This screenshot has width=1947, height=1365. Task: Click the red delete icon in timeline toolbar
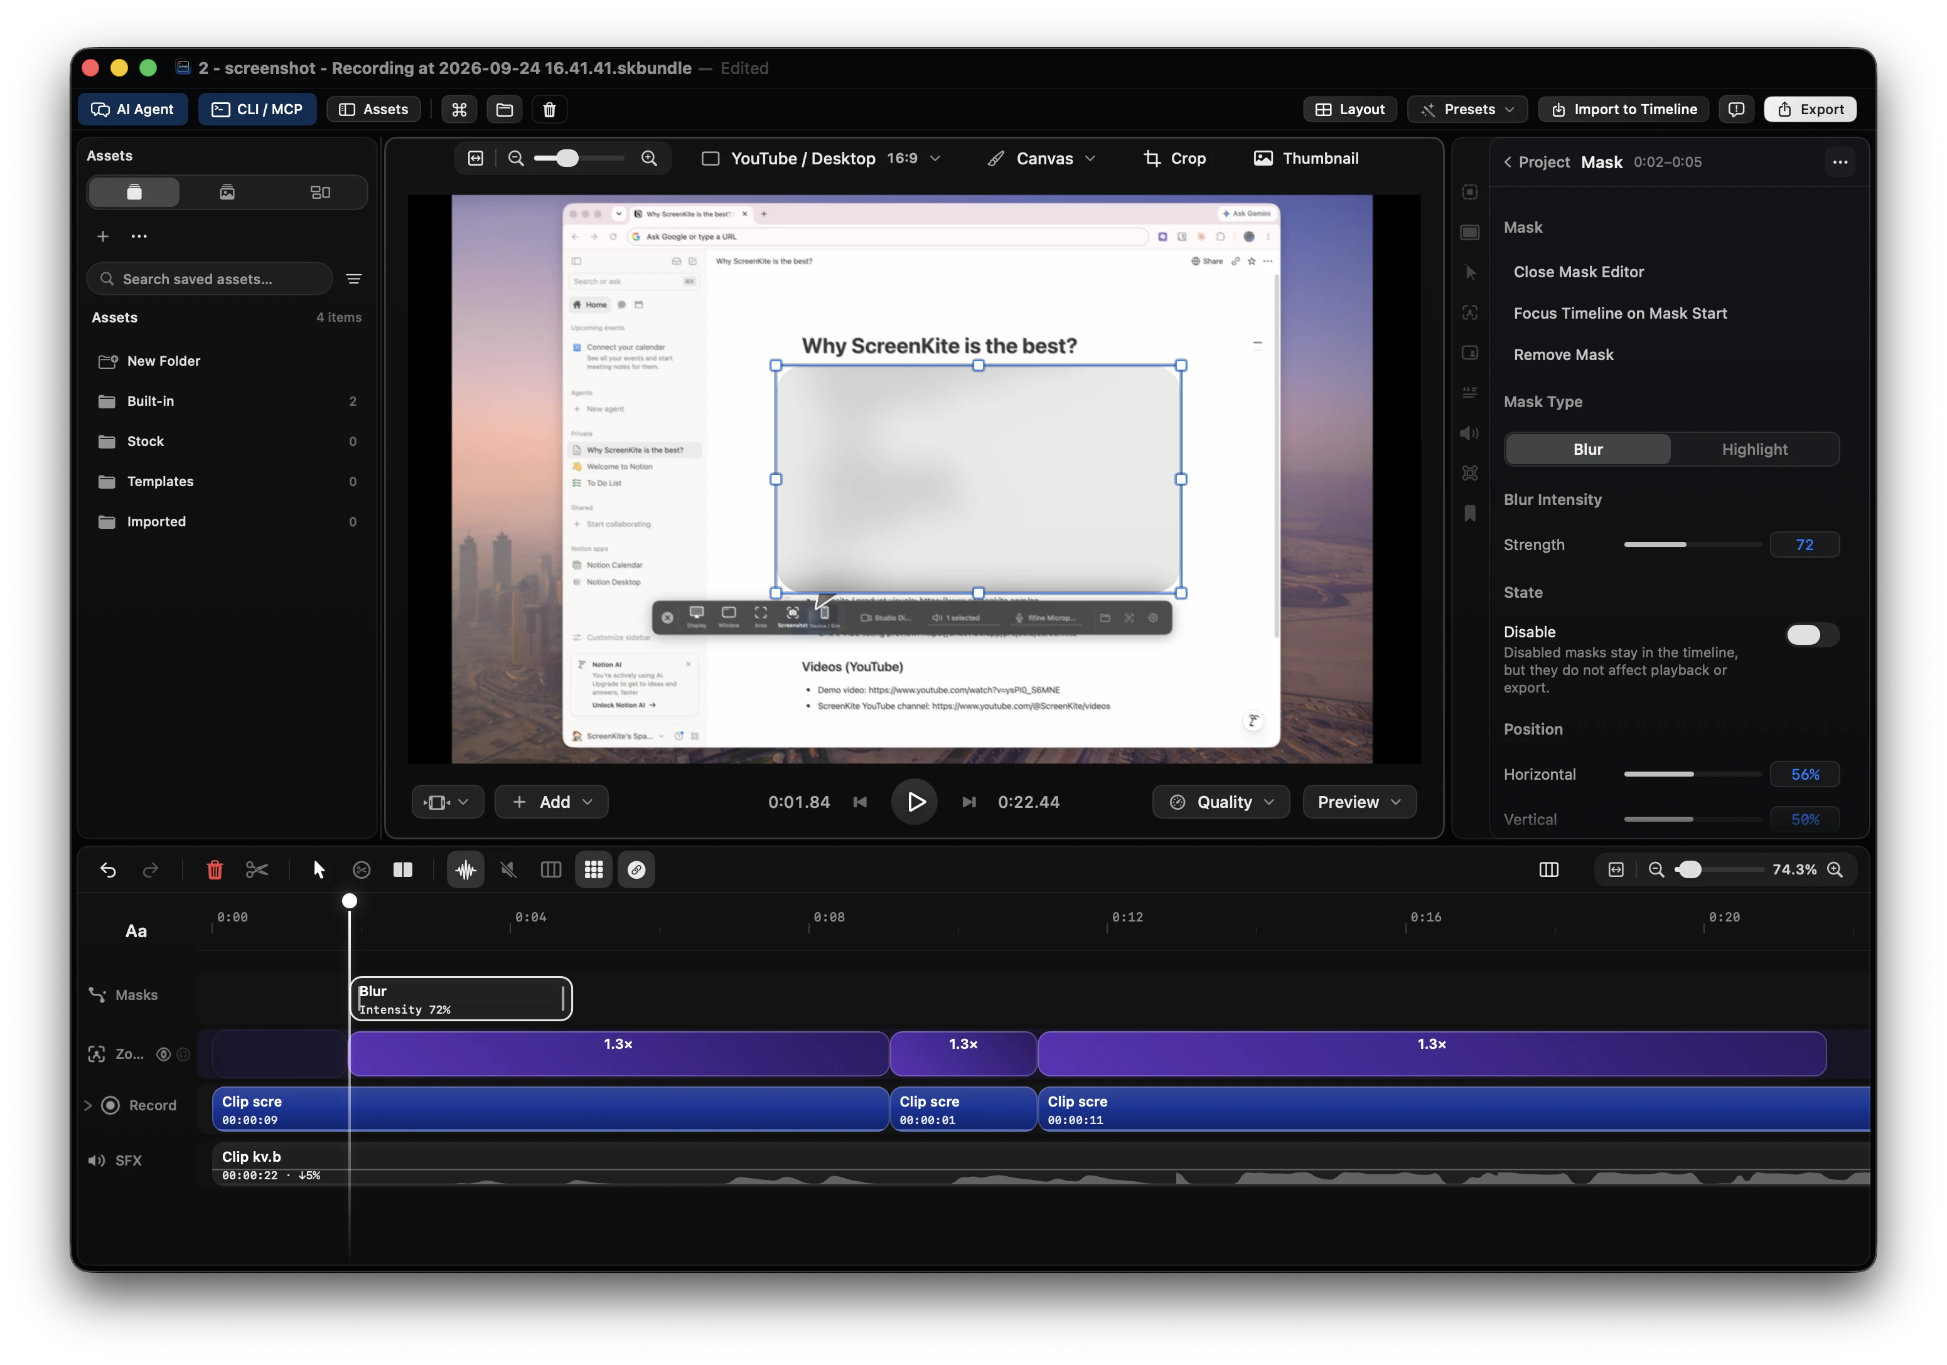(x=215, y=870)
